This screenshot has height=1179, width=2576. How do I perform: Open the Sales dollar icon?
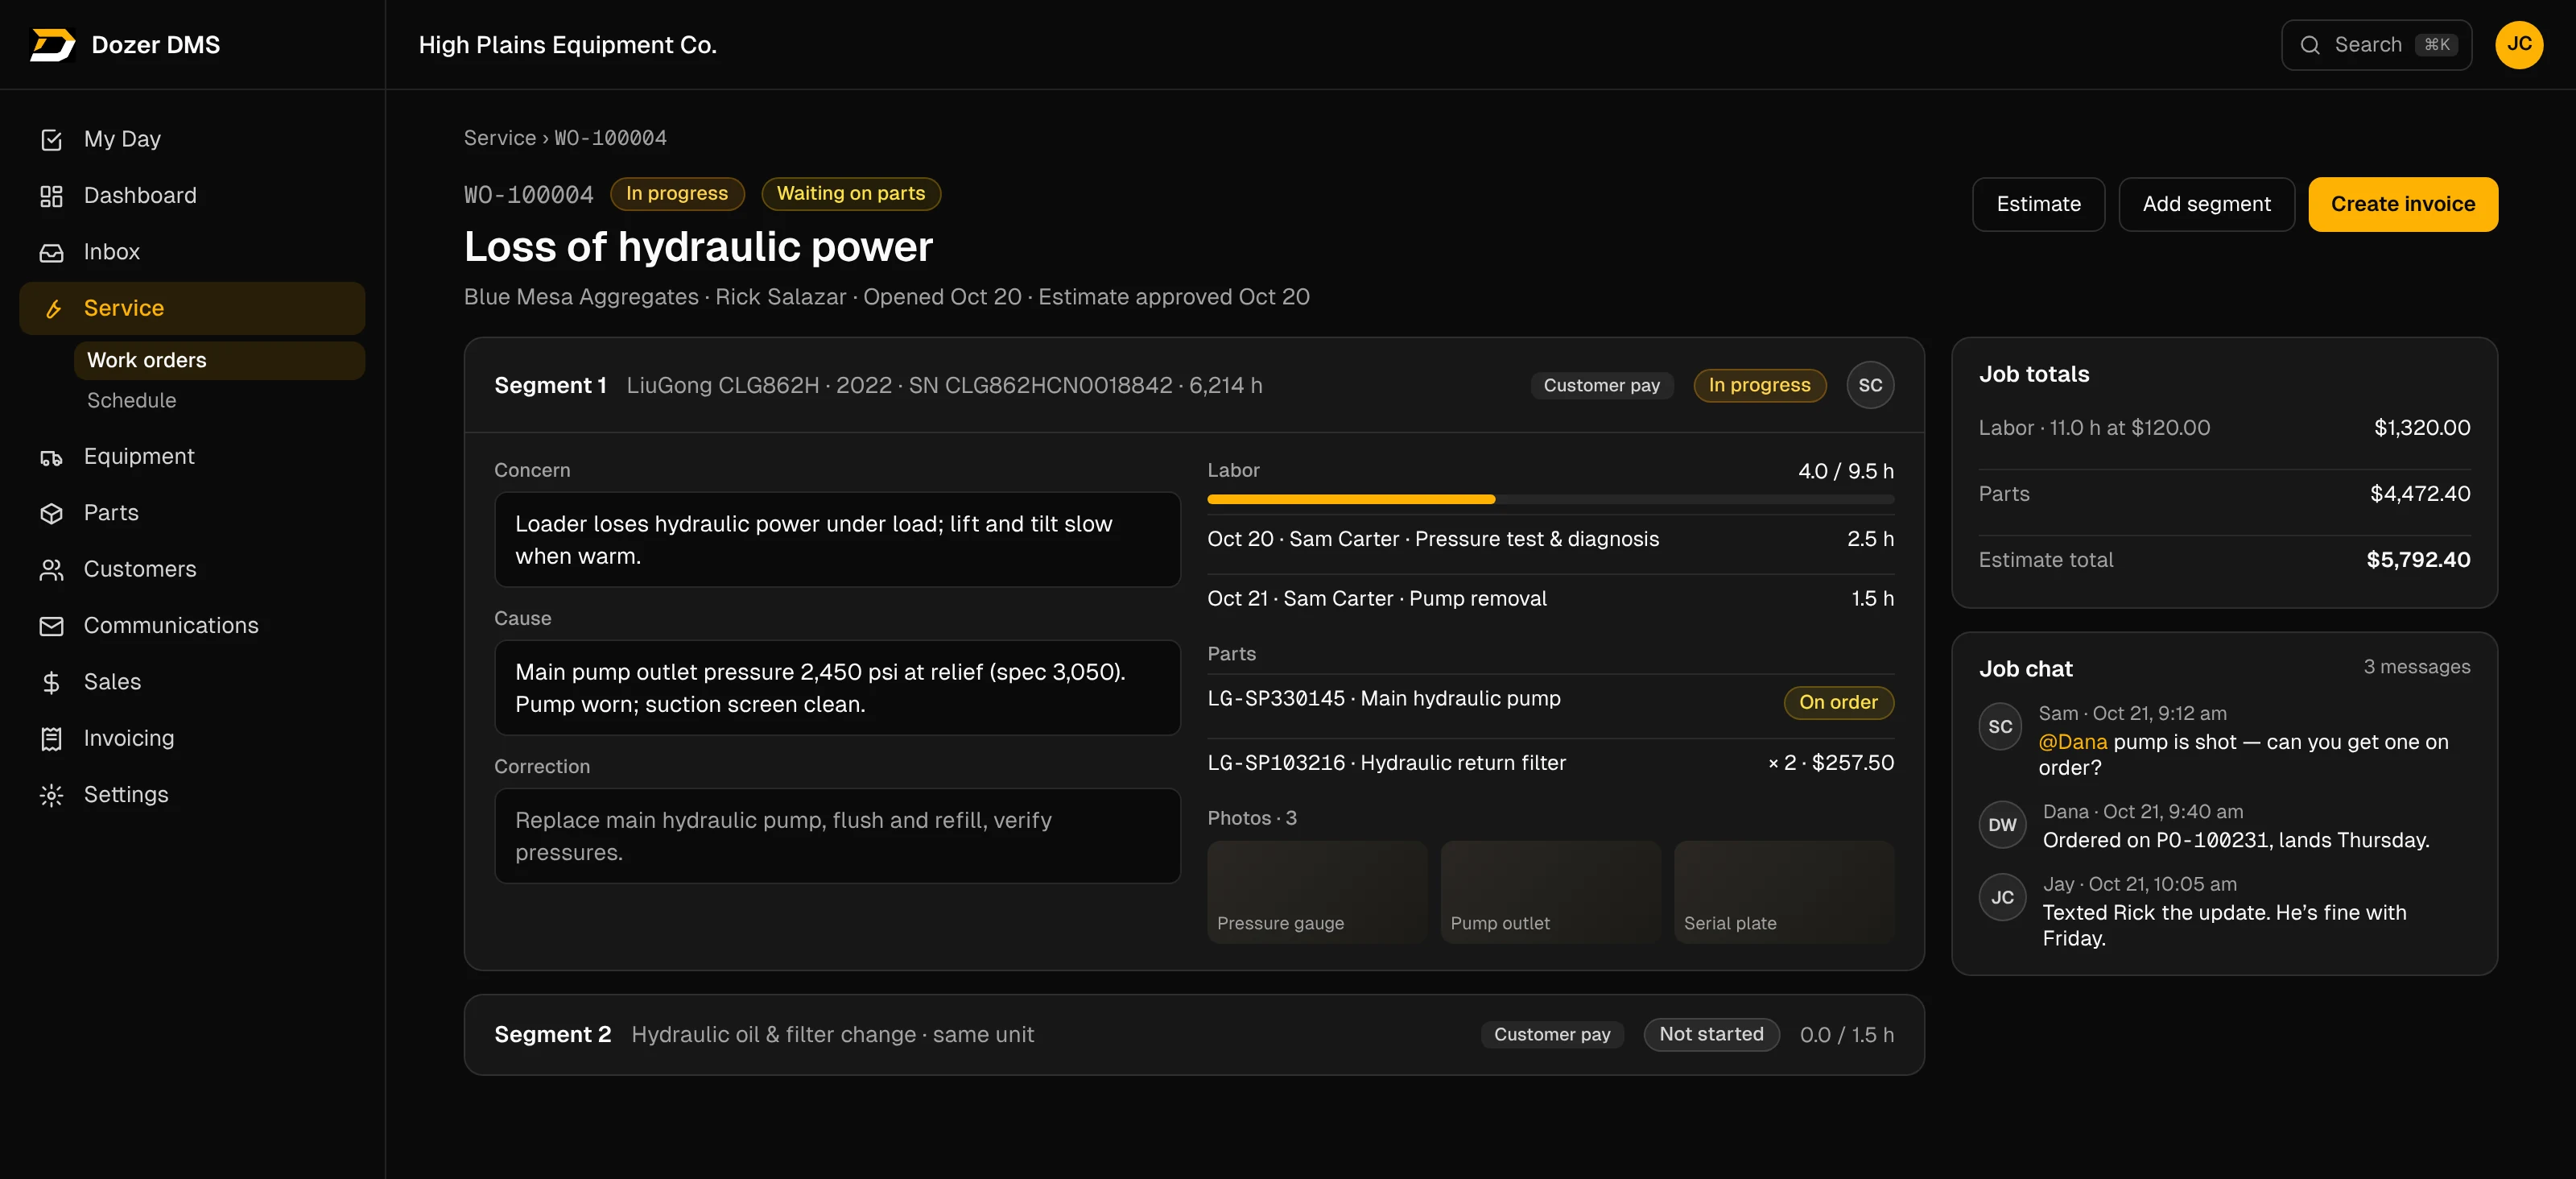coord(51,682)
